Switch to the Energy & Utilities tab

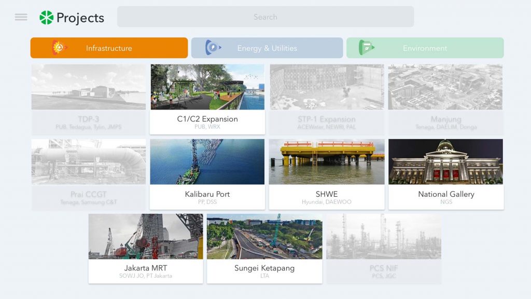tap(267, 48)
